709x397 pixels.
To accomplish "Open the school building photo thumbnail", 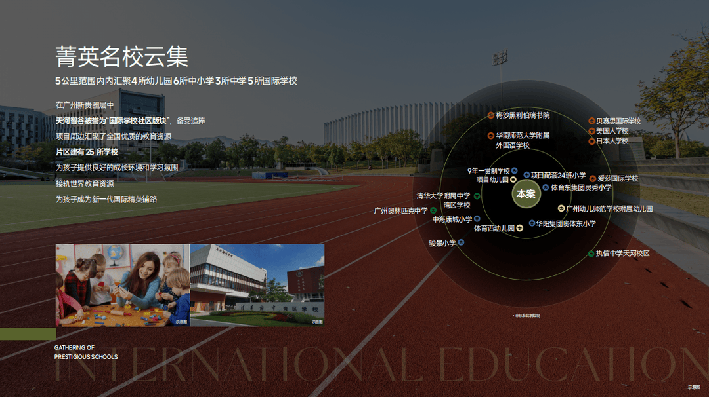I will click(257, 285).
